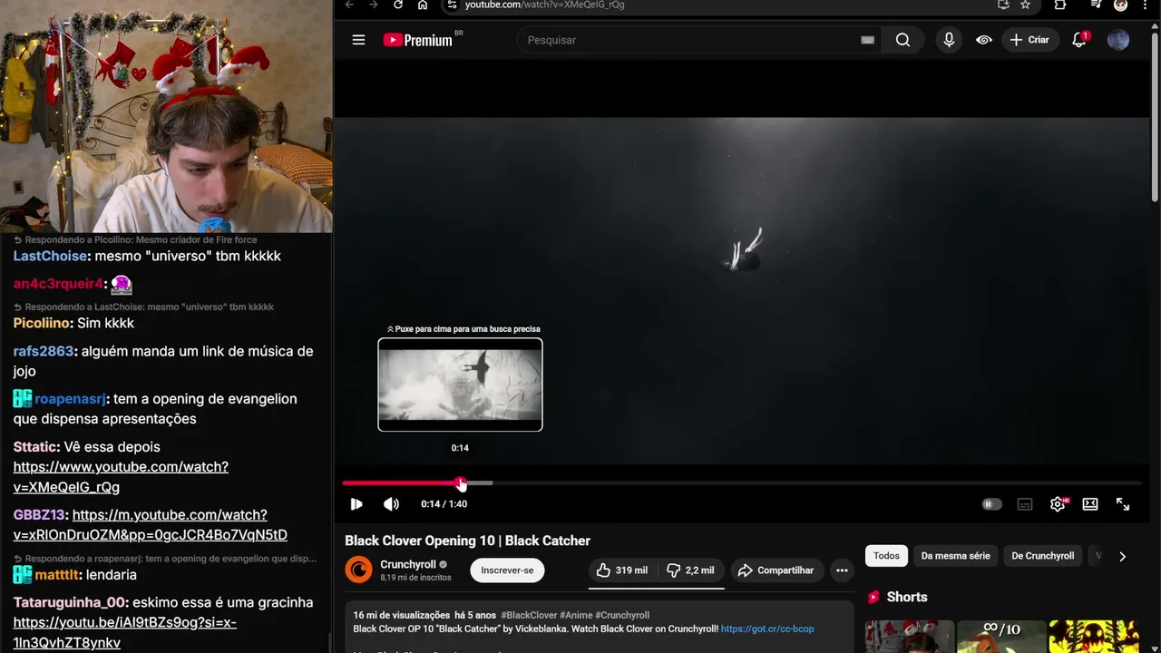Like the video with 319 mil
This screenshot has width=1161, height=653.
click(622, 570)
